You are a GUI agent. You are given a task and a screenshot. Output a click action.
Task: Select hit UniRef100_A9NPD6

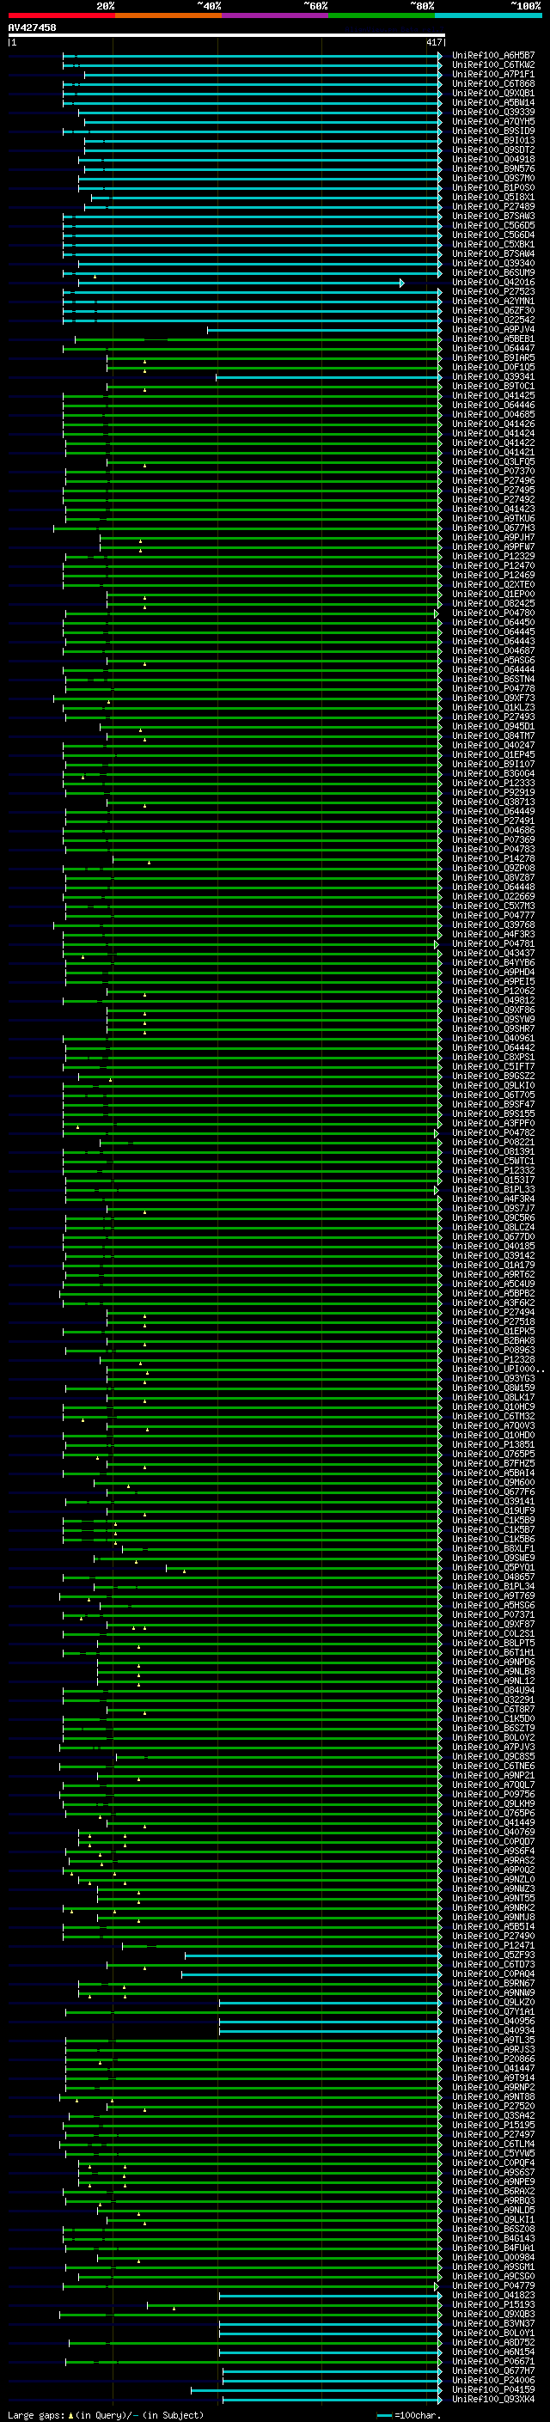tap(493, 1662)
